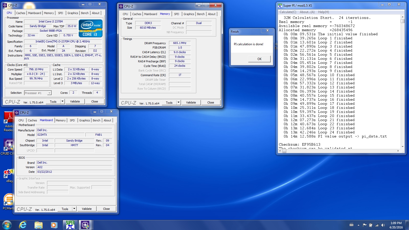The width and height of the screenshot is (409, 230).
Task: Click the '023HTX' motherboard model value
Action: click(x=61, y=135)
